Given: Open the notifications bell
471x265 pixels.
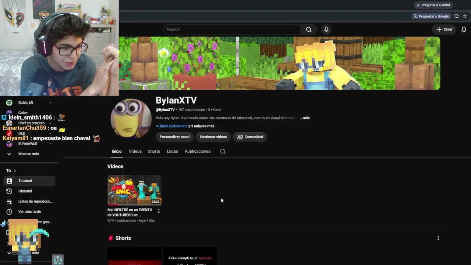Looking at the screenshot, I should click(464, 29).
